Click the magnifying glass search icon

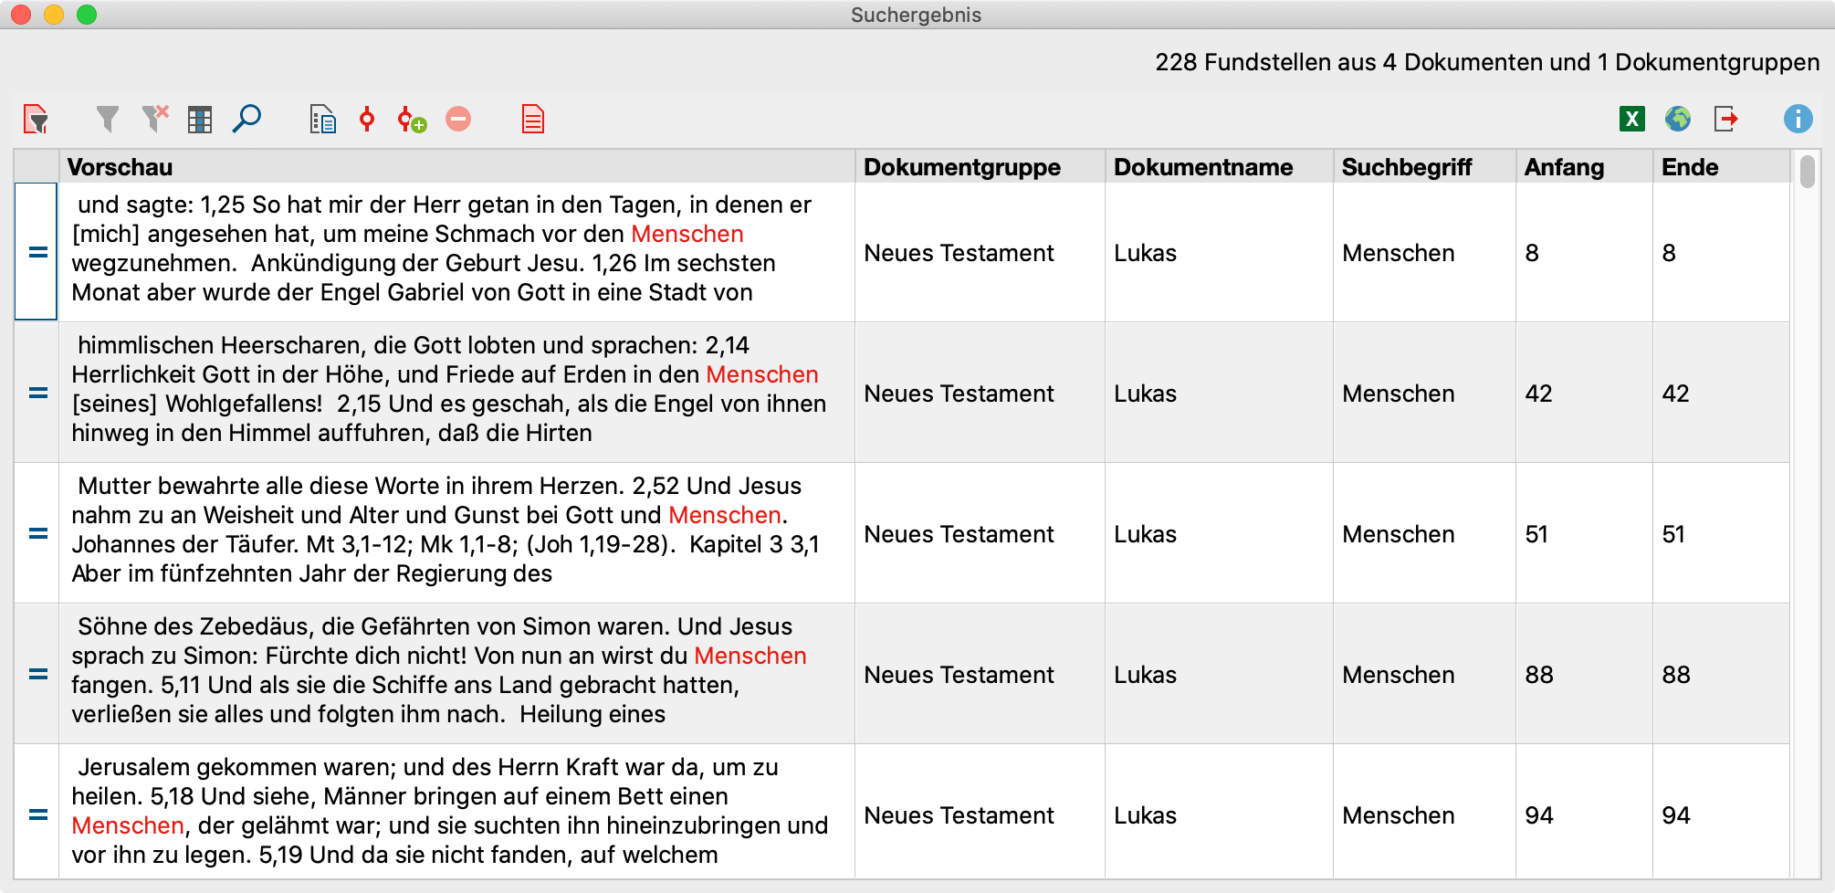pos(246,119)
